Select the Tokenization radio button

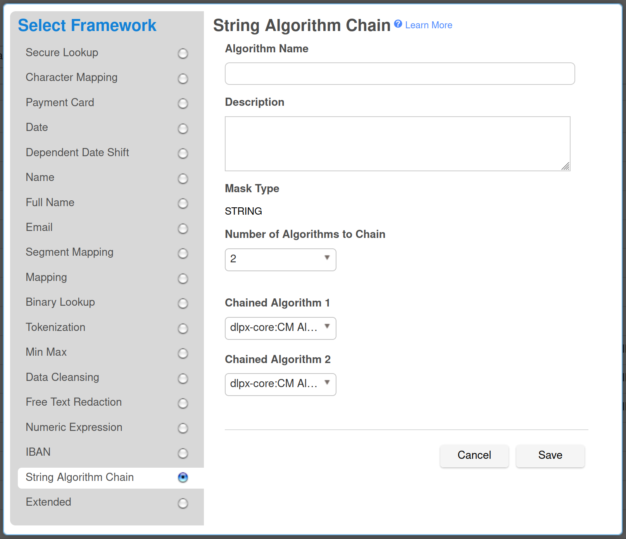pyautogui.click(x=183, y=329)
